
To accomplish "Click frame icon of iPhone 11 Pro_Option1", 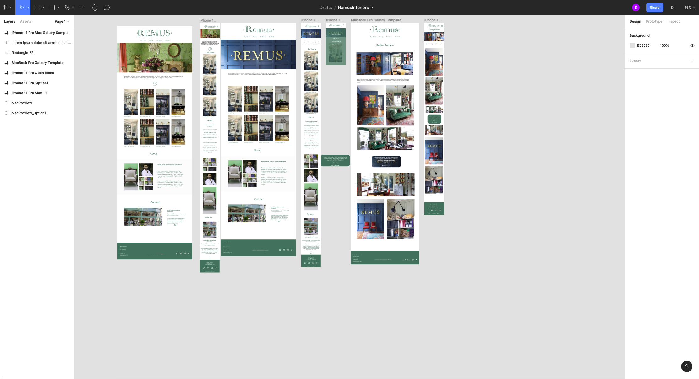I will pos(7,83).
